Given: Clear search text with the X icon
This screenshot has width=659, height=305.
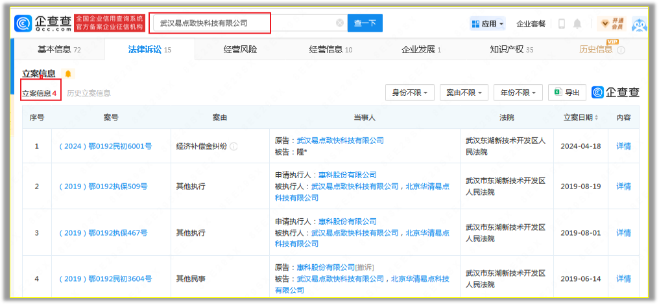Looking at the screenshot, I should pyautogui.click(x=340, y=23).
